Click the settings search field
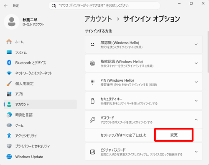The image size is (209, 165). point(104,6)
